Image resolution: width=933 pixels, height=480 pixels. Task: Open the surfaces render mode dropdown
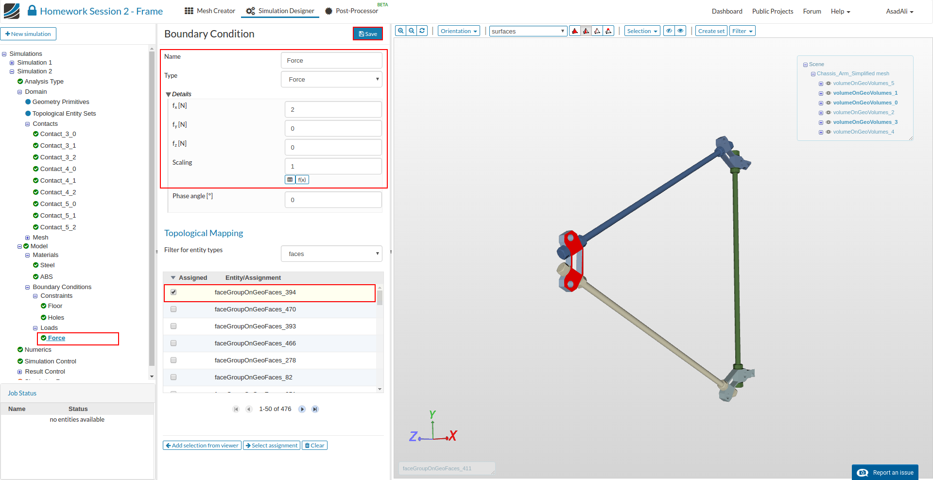(528, 31)
